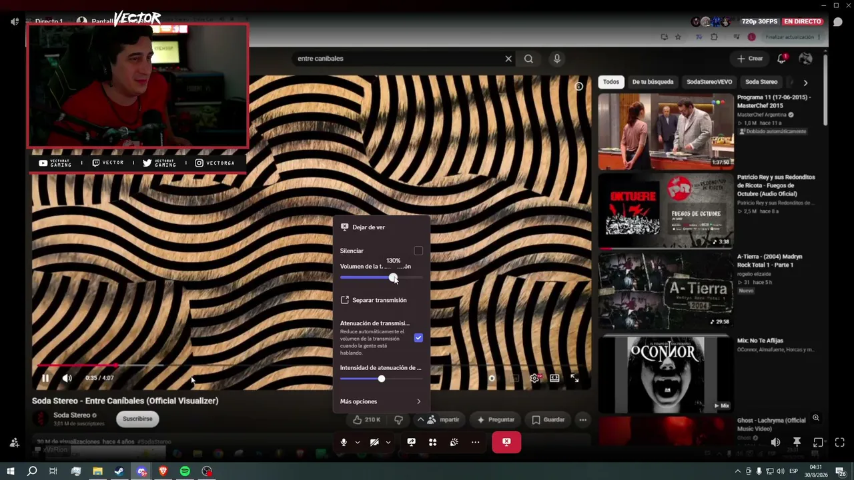The image size is (854, 480).
Task: Open the Discord soundboard
Action: point(454,442)
